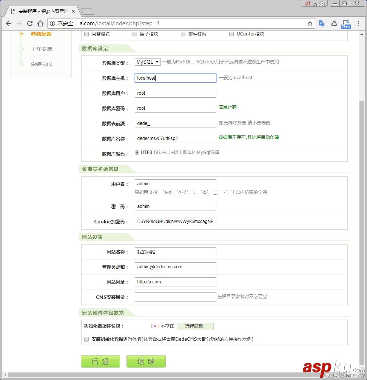367x380 pixels.
Task: Click the browser back arrow
Action: coord(8,23)
